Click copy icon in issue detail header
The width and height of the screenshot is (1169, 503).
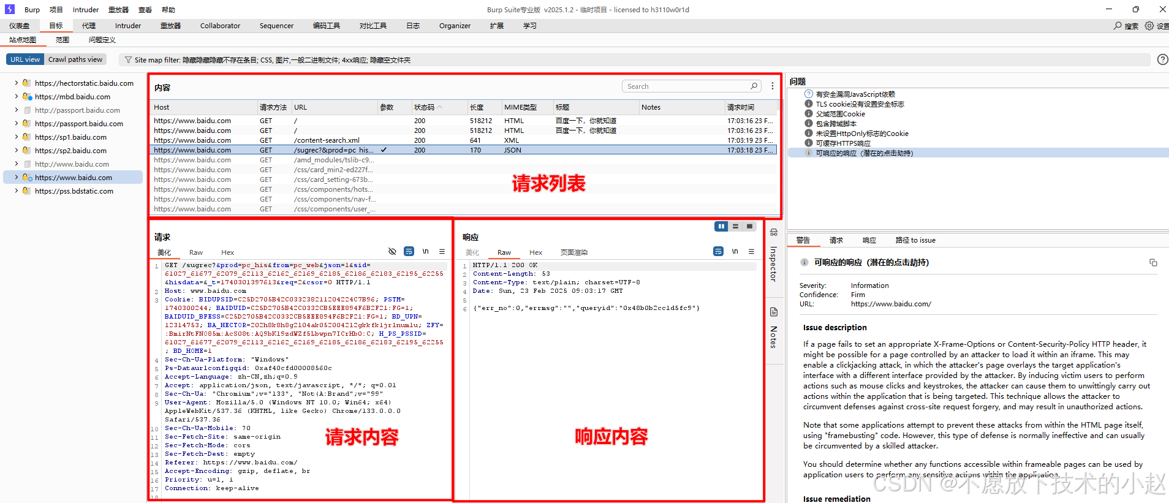[1153, 262]
